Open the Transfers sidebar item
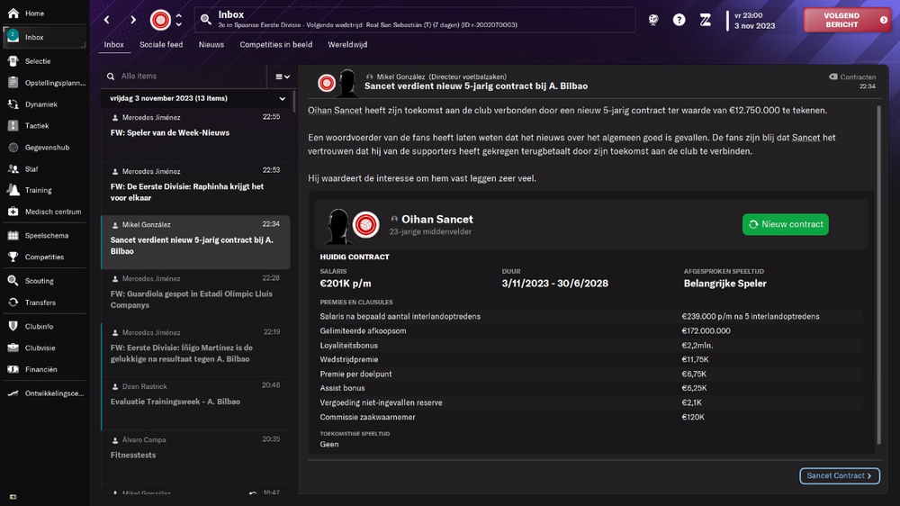The width and height of the screenshot is (900, 506). pos(40,303)
